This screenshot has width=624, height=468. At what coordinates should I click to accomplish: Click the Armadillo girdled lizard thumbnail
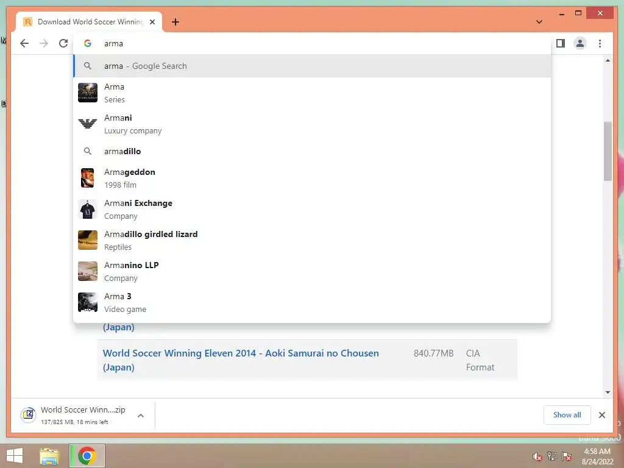click(88, 240)
